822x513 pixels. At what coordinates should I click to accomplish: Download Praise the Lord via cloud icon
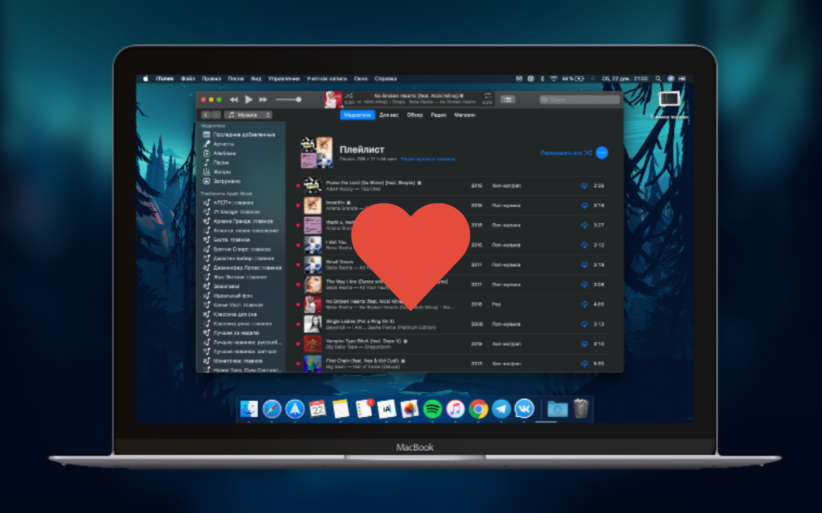click(x=584, y=186)
